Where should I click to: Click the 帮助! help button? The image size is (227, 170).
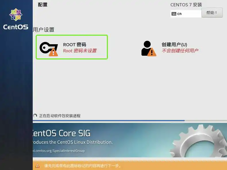pos(212,13)
